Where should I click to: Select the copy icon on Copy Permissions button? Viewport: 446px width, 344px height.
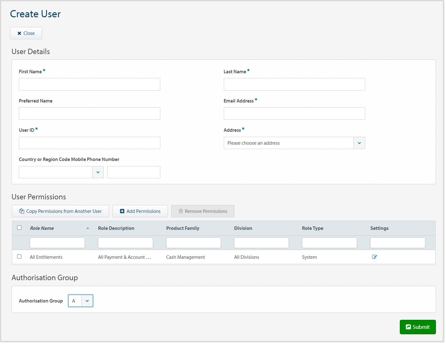(21, 211)
